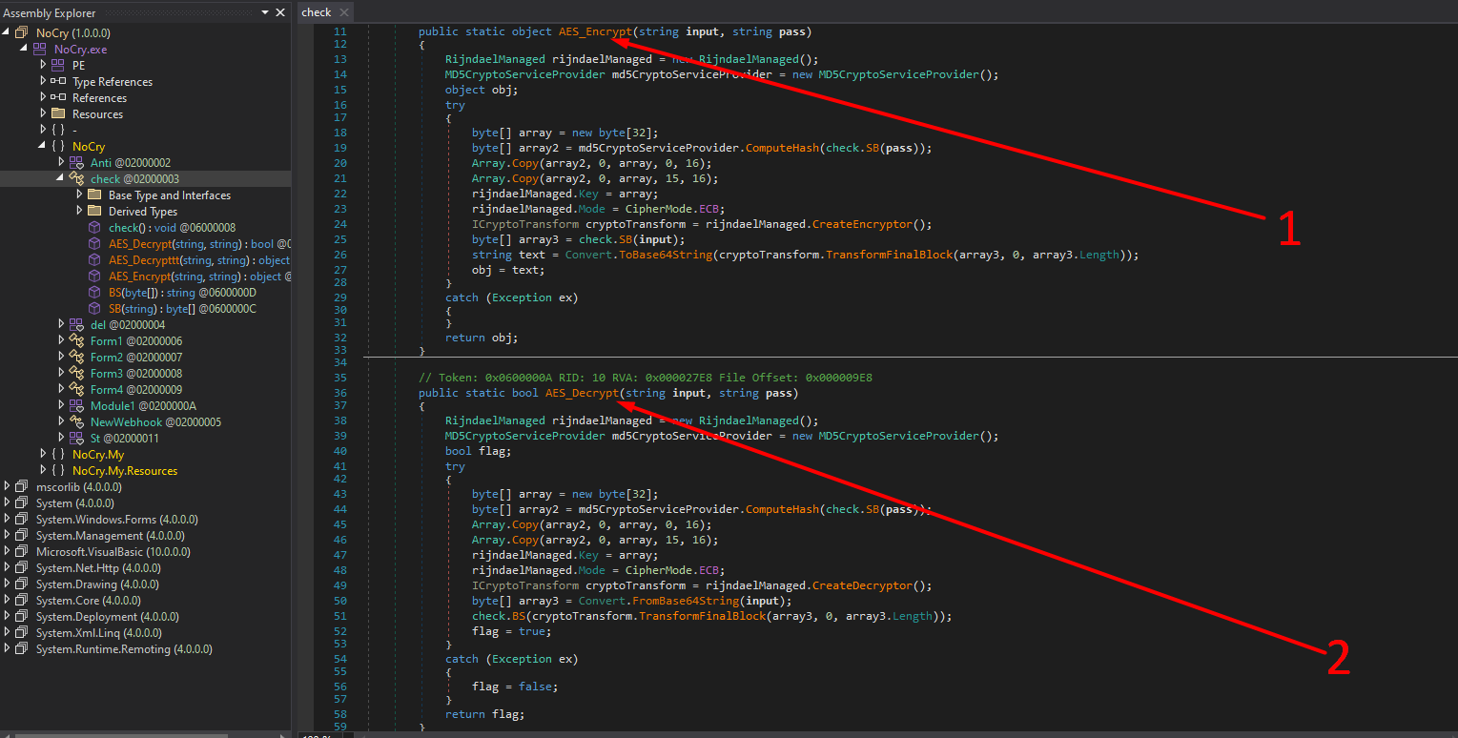Click the NoCry assembly icon at tree root
This screenshot has width=1458, height=738.
(x=22, y=33)
